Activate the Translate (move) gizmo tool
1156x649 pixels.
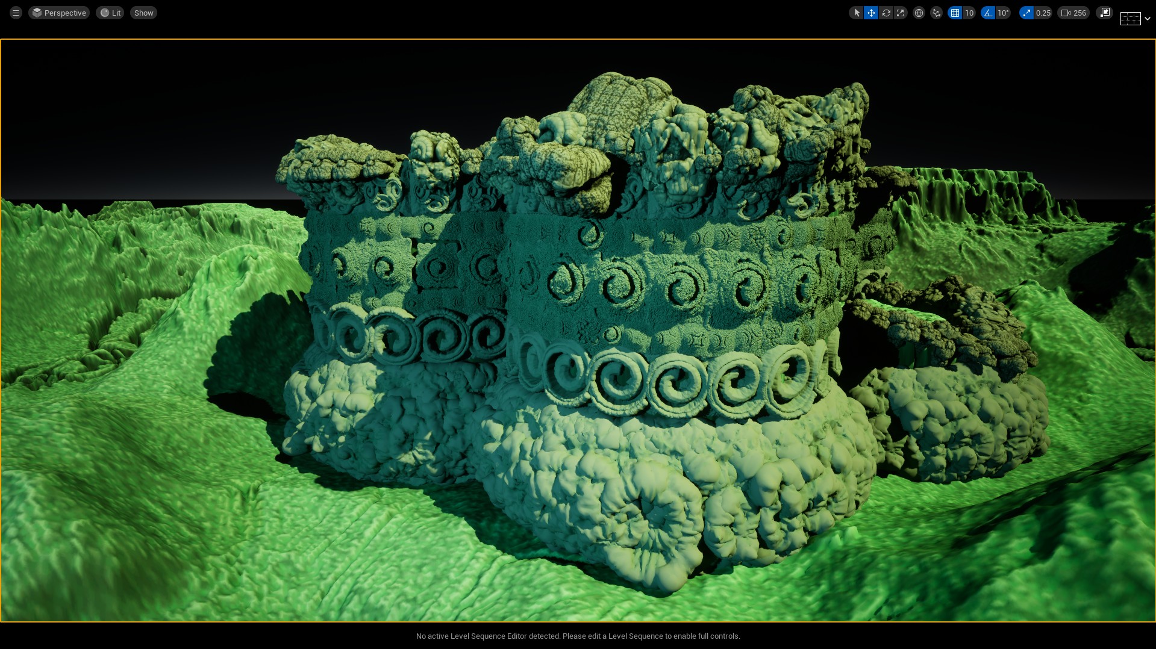[x=871, y=13]
